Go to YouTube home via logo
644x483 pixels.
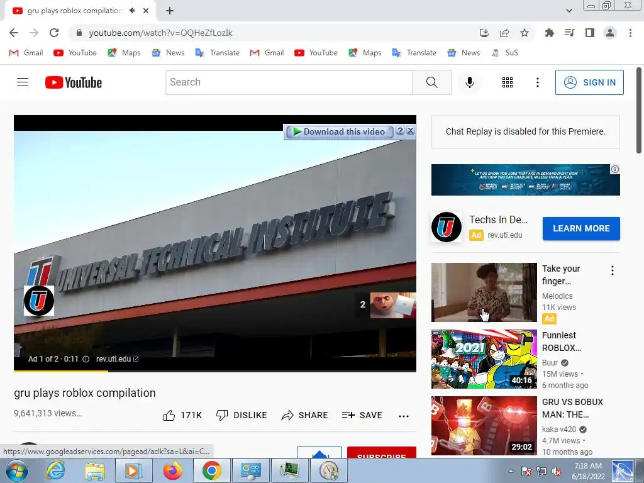[74, 82]
